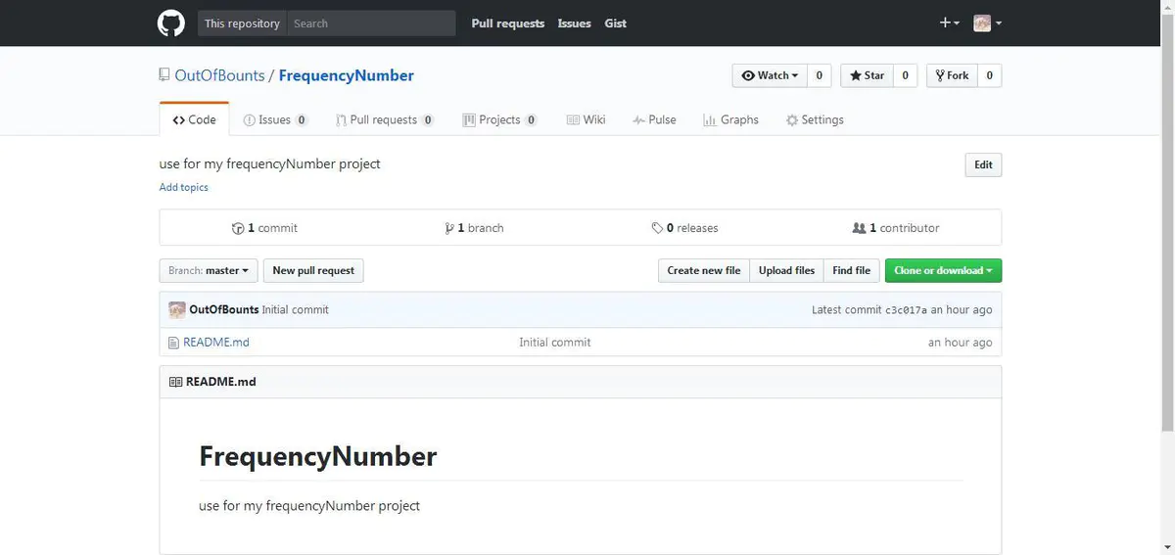Click the Watch count number
Screen dimensions: 1175x555
click(x=820, y=75)
